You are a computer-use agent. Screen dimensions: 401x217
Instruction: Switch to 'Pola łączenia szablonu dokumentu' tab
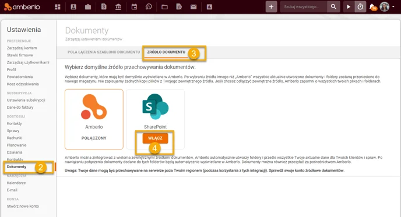104,52
